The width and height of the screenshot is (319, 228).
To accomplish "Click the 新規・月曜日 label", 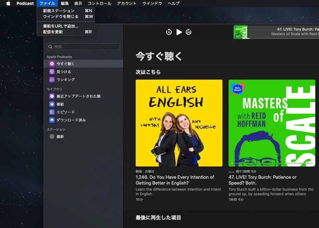I will 145,171.
